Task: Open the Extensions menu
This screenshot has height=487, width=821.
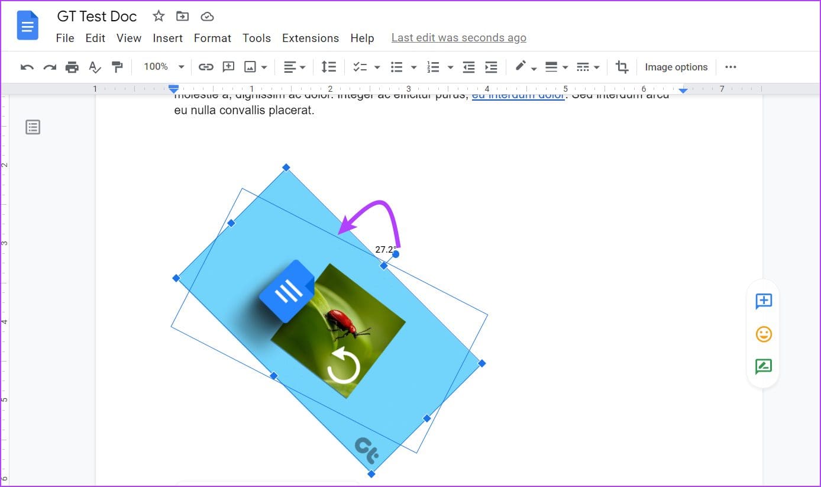Action: coord(310,38)
